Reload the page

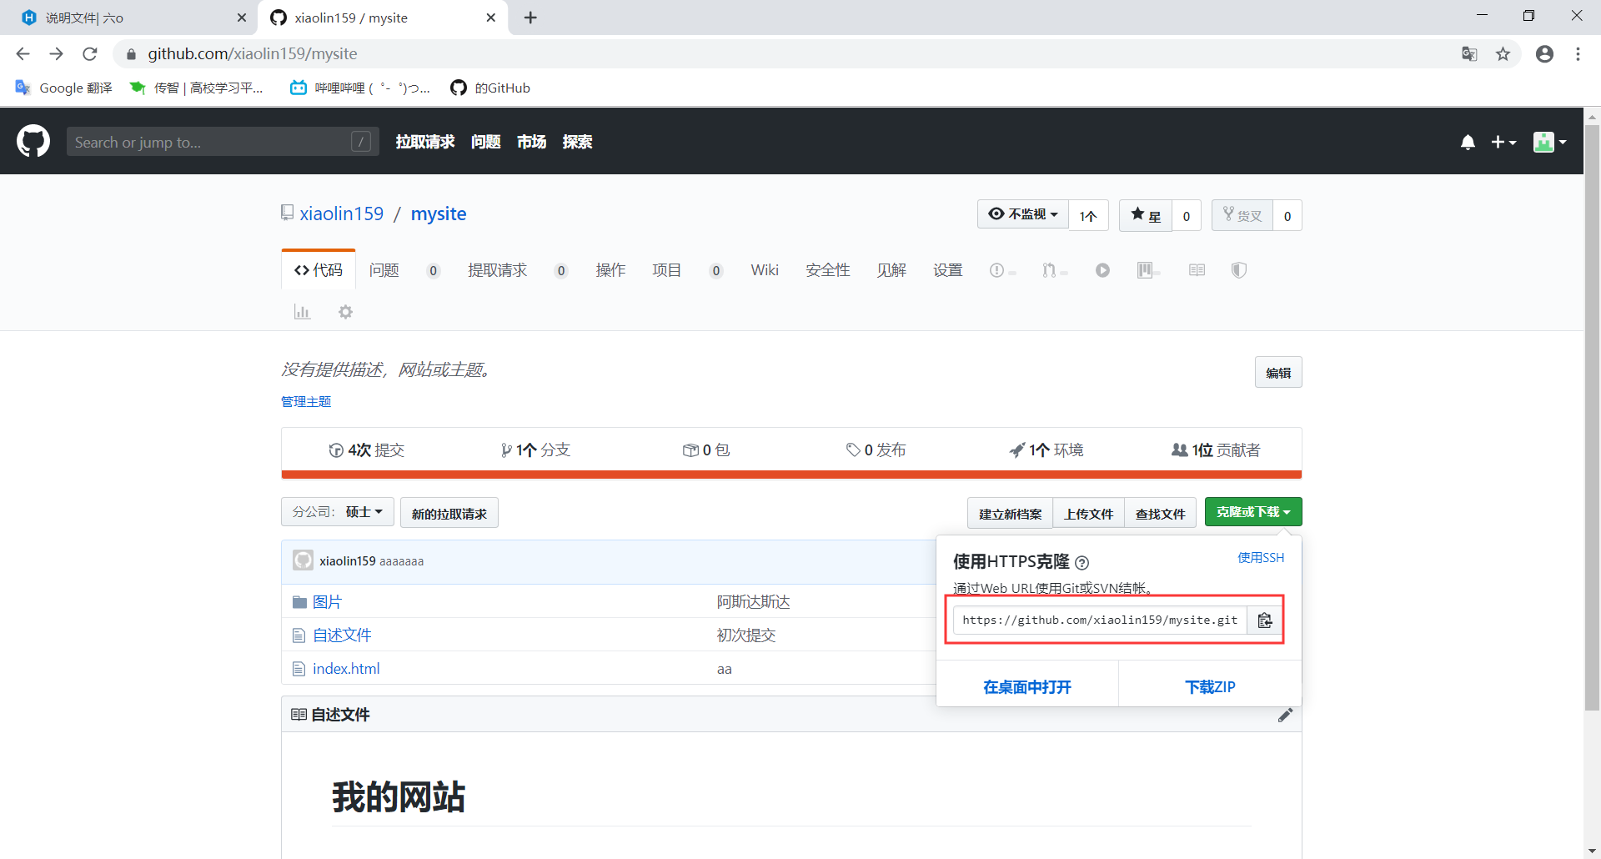(90, 54)
